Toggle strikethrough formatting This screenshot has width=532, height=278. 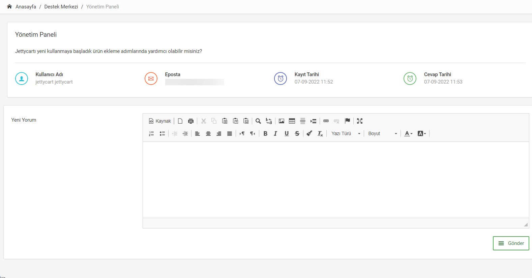pyautogui.click(x=297, y=133)
